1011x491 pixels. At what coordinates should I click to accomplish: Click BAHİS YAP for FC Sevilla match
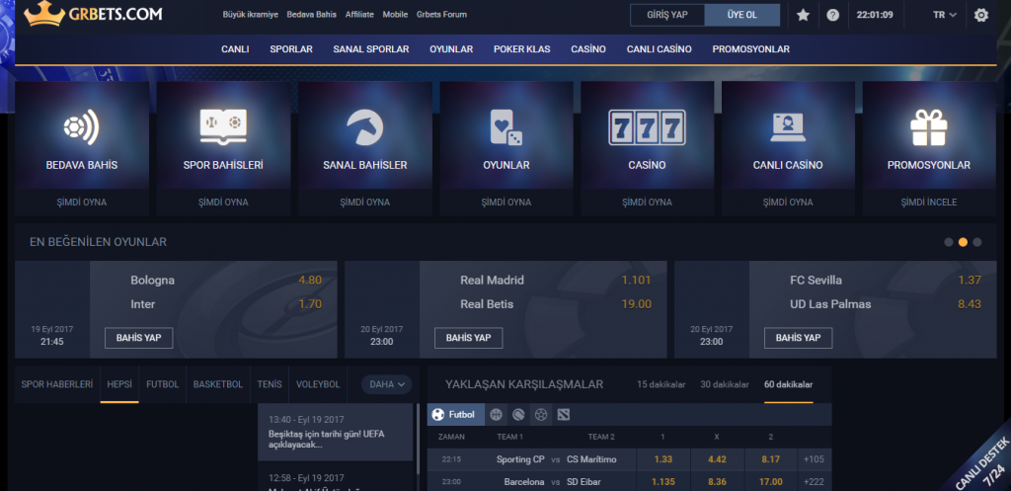[x=798, y=338]
